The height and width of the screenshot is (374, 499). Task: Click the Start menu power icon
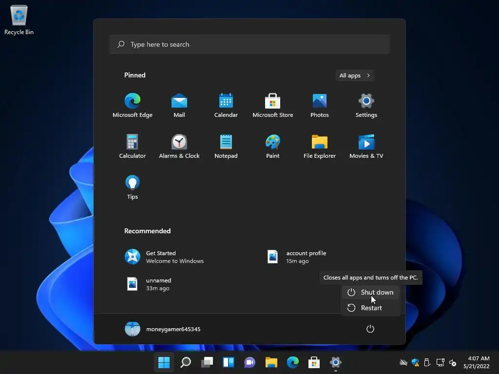click(x=370, y=329)
